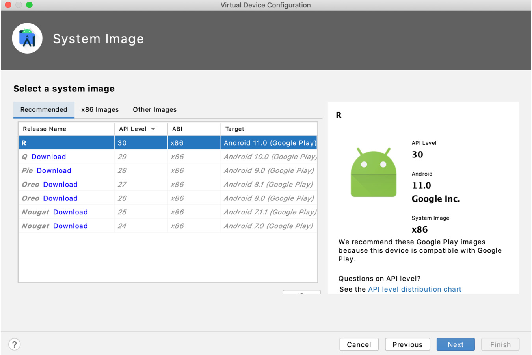Click the Finish button
Viewport: 532px width, 355px height.
point(500,344)
